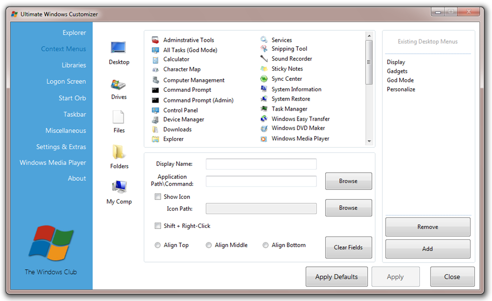Click Browse next to Application Path
Screen dimensions: 492x301
point(348,181)
